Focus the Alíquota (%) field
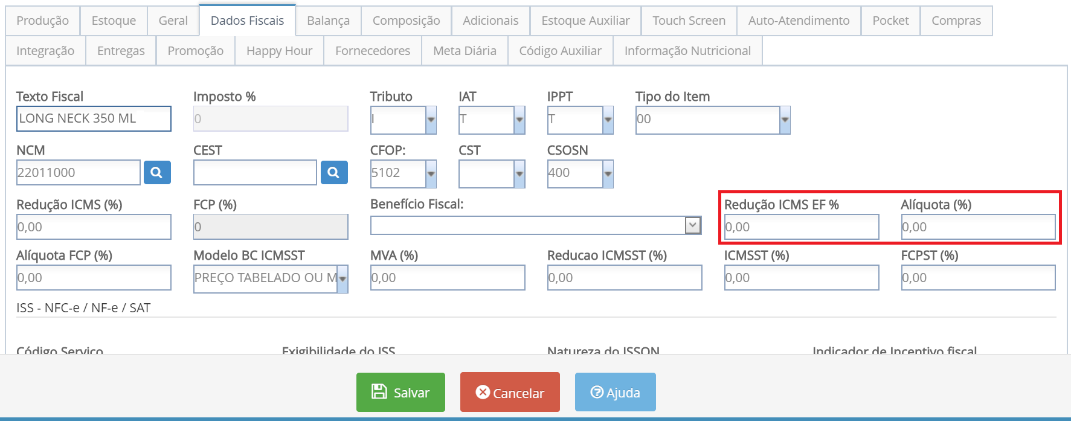 pos(979,227)
